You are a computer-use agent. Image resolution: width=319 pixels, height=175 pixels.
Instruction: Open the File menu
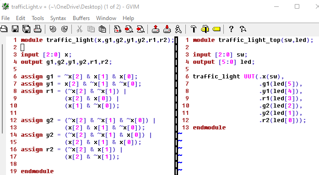[5, 18]
